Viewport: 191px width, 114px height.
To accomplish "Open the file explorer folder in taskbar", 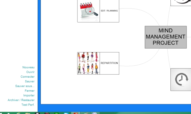I will point(28,113).
